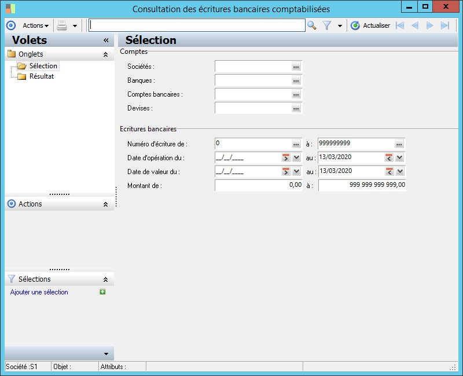Click the Montant de input field
The height and width of the screenshot is (376, 463).
[258, 185]
